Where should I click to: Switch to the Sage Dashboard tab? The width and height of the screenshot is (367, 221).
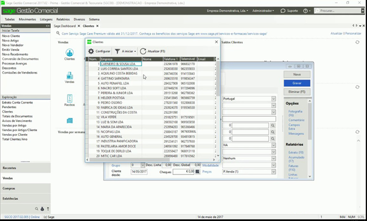(x=65, y=26)
